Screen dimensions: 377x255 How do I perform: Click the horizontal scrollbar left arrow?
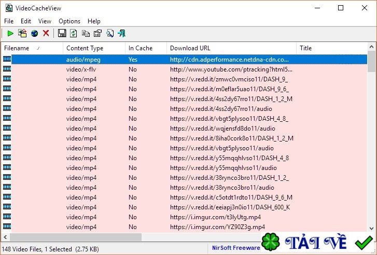[5, 237]
